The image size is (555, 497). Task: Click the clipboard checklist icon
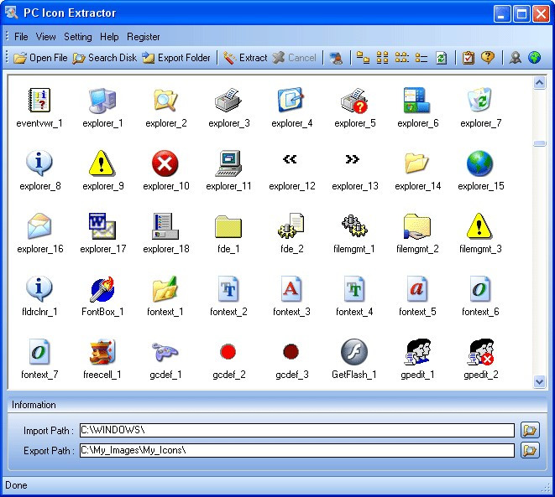coord(469,58)
